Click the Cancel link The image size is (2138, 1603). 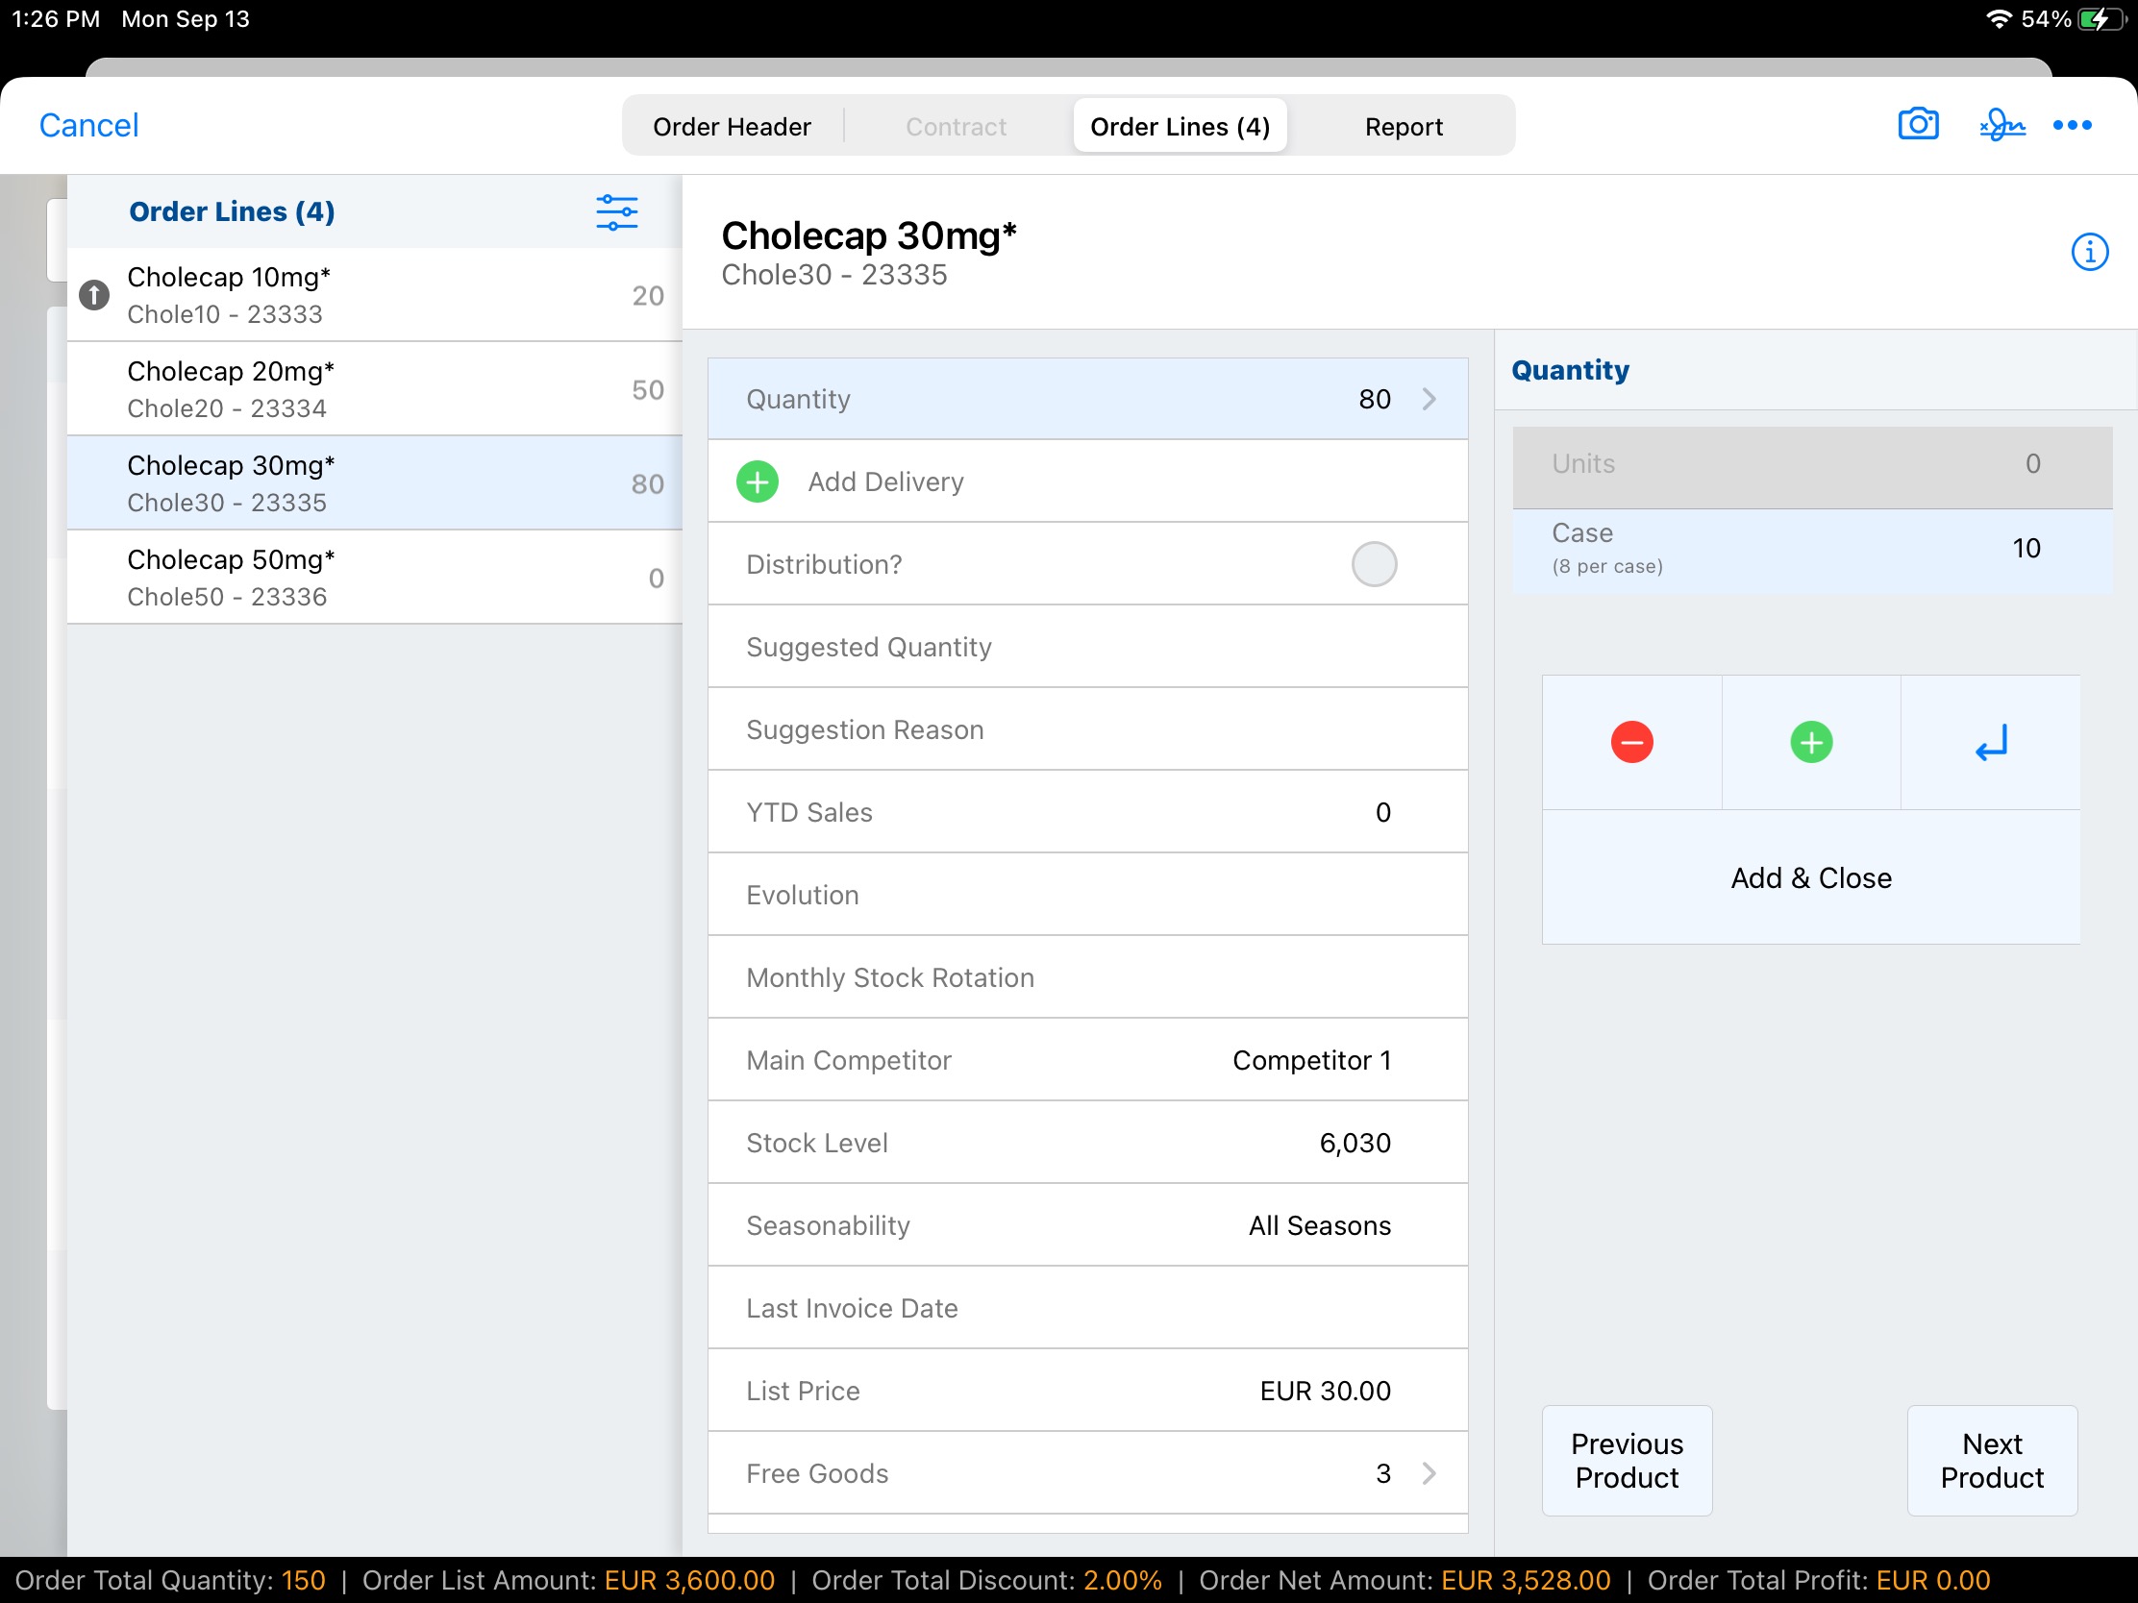88,125
